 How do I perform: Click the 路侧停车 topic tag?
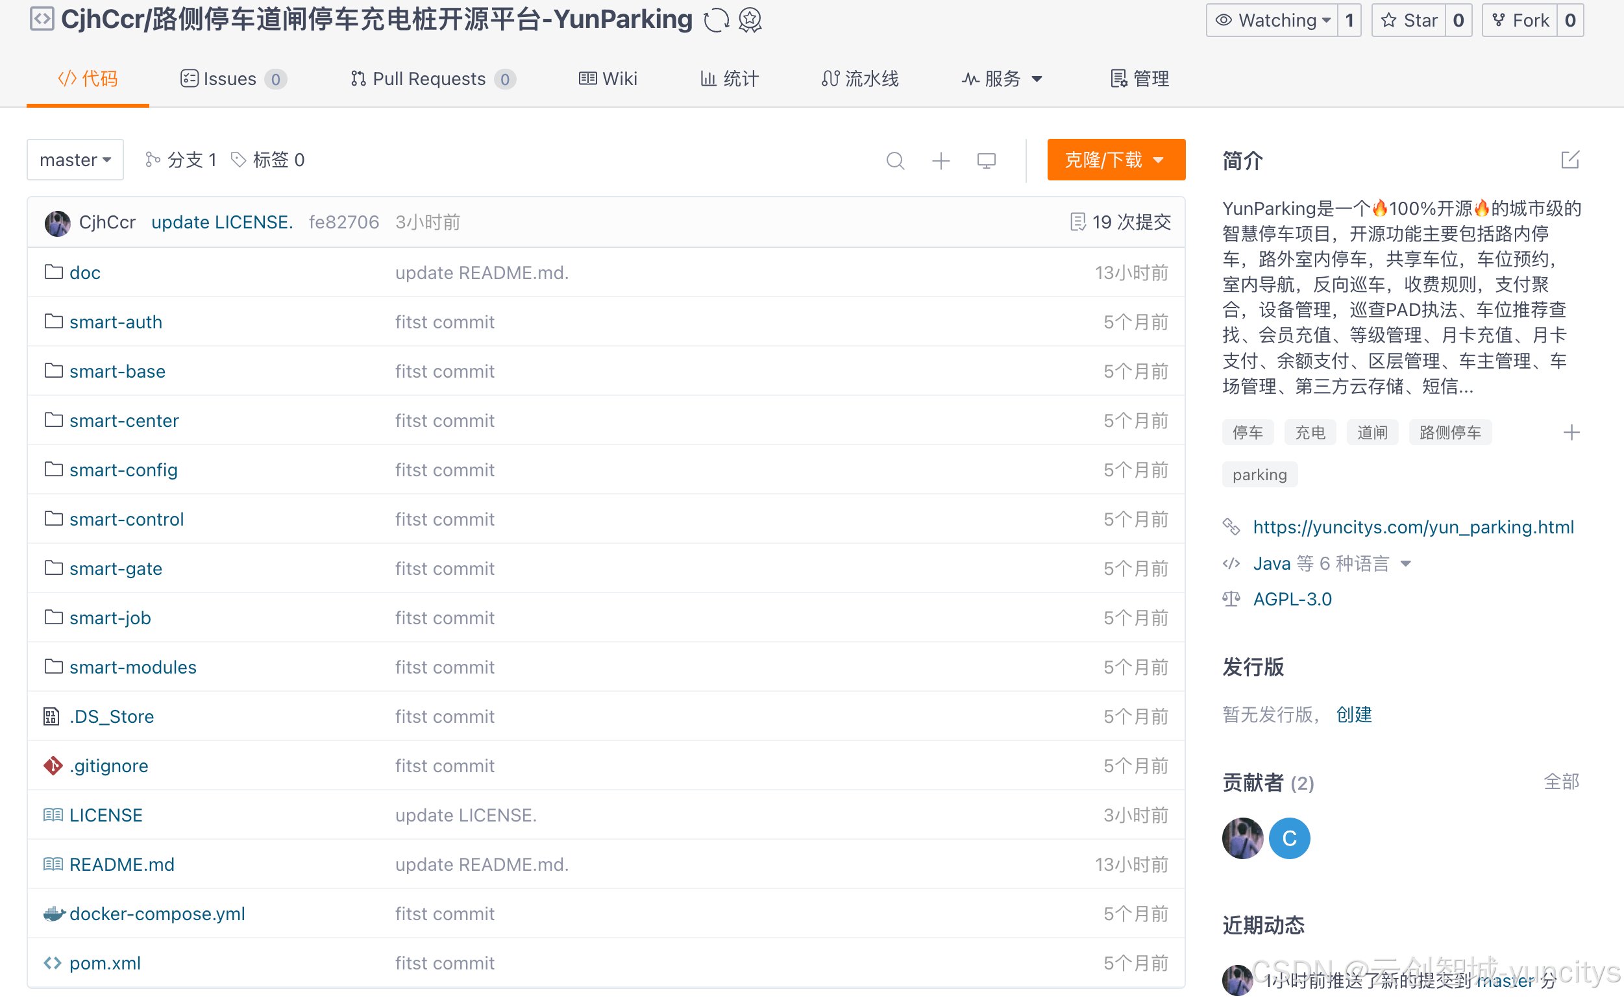tap(1449, 432)
